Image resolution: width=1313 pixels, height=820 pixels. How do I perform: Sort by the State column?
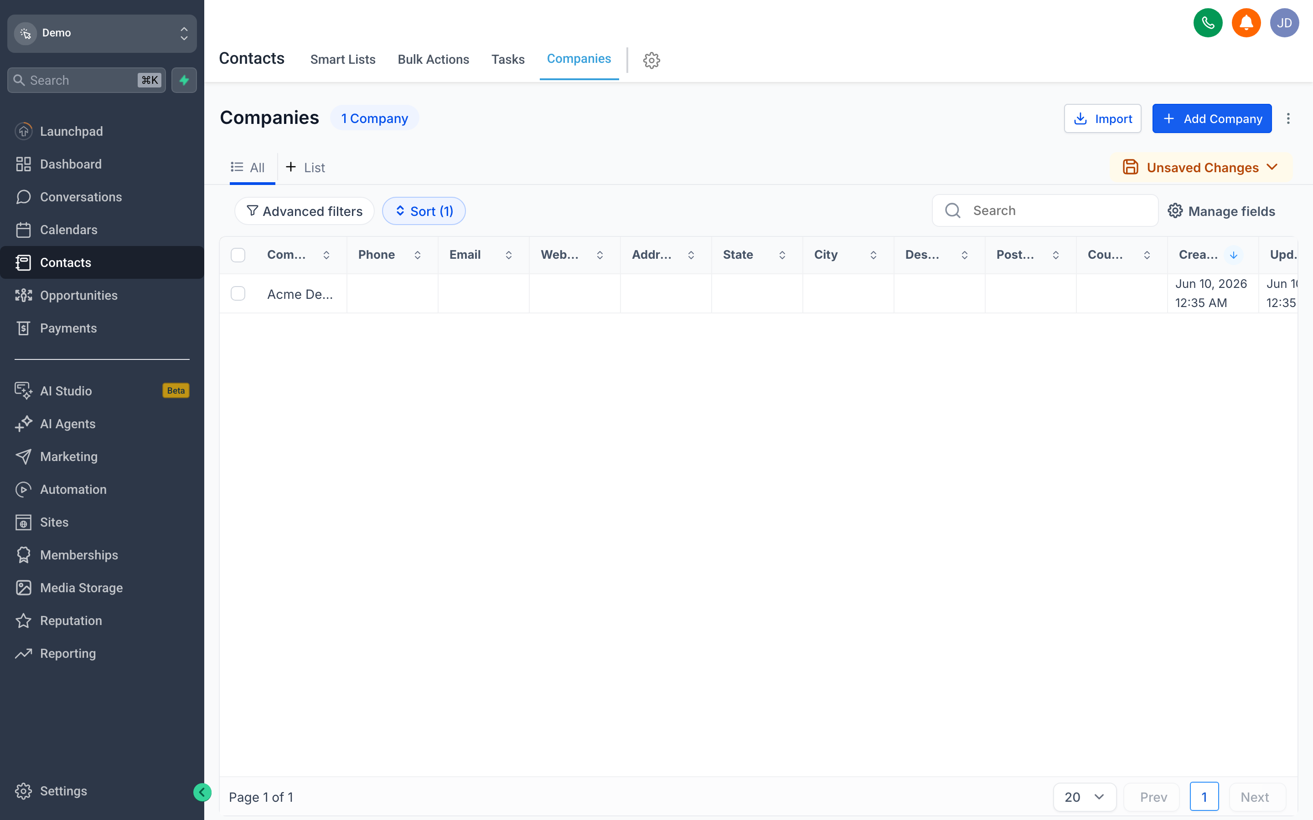coord(782,255)
